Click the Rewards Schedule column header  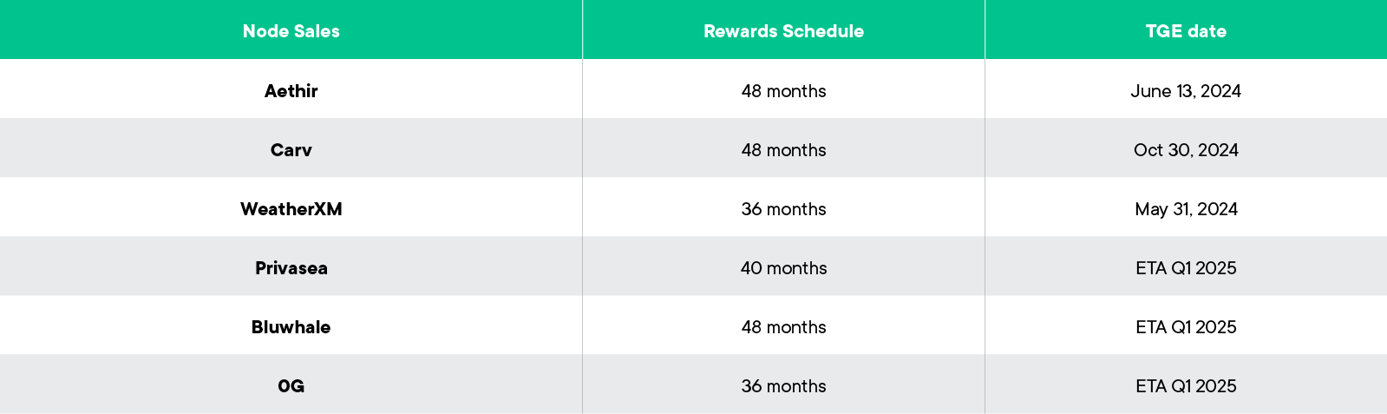click(783, 31)
